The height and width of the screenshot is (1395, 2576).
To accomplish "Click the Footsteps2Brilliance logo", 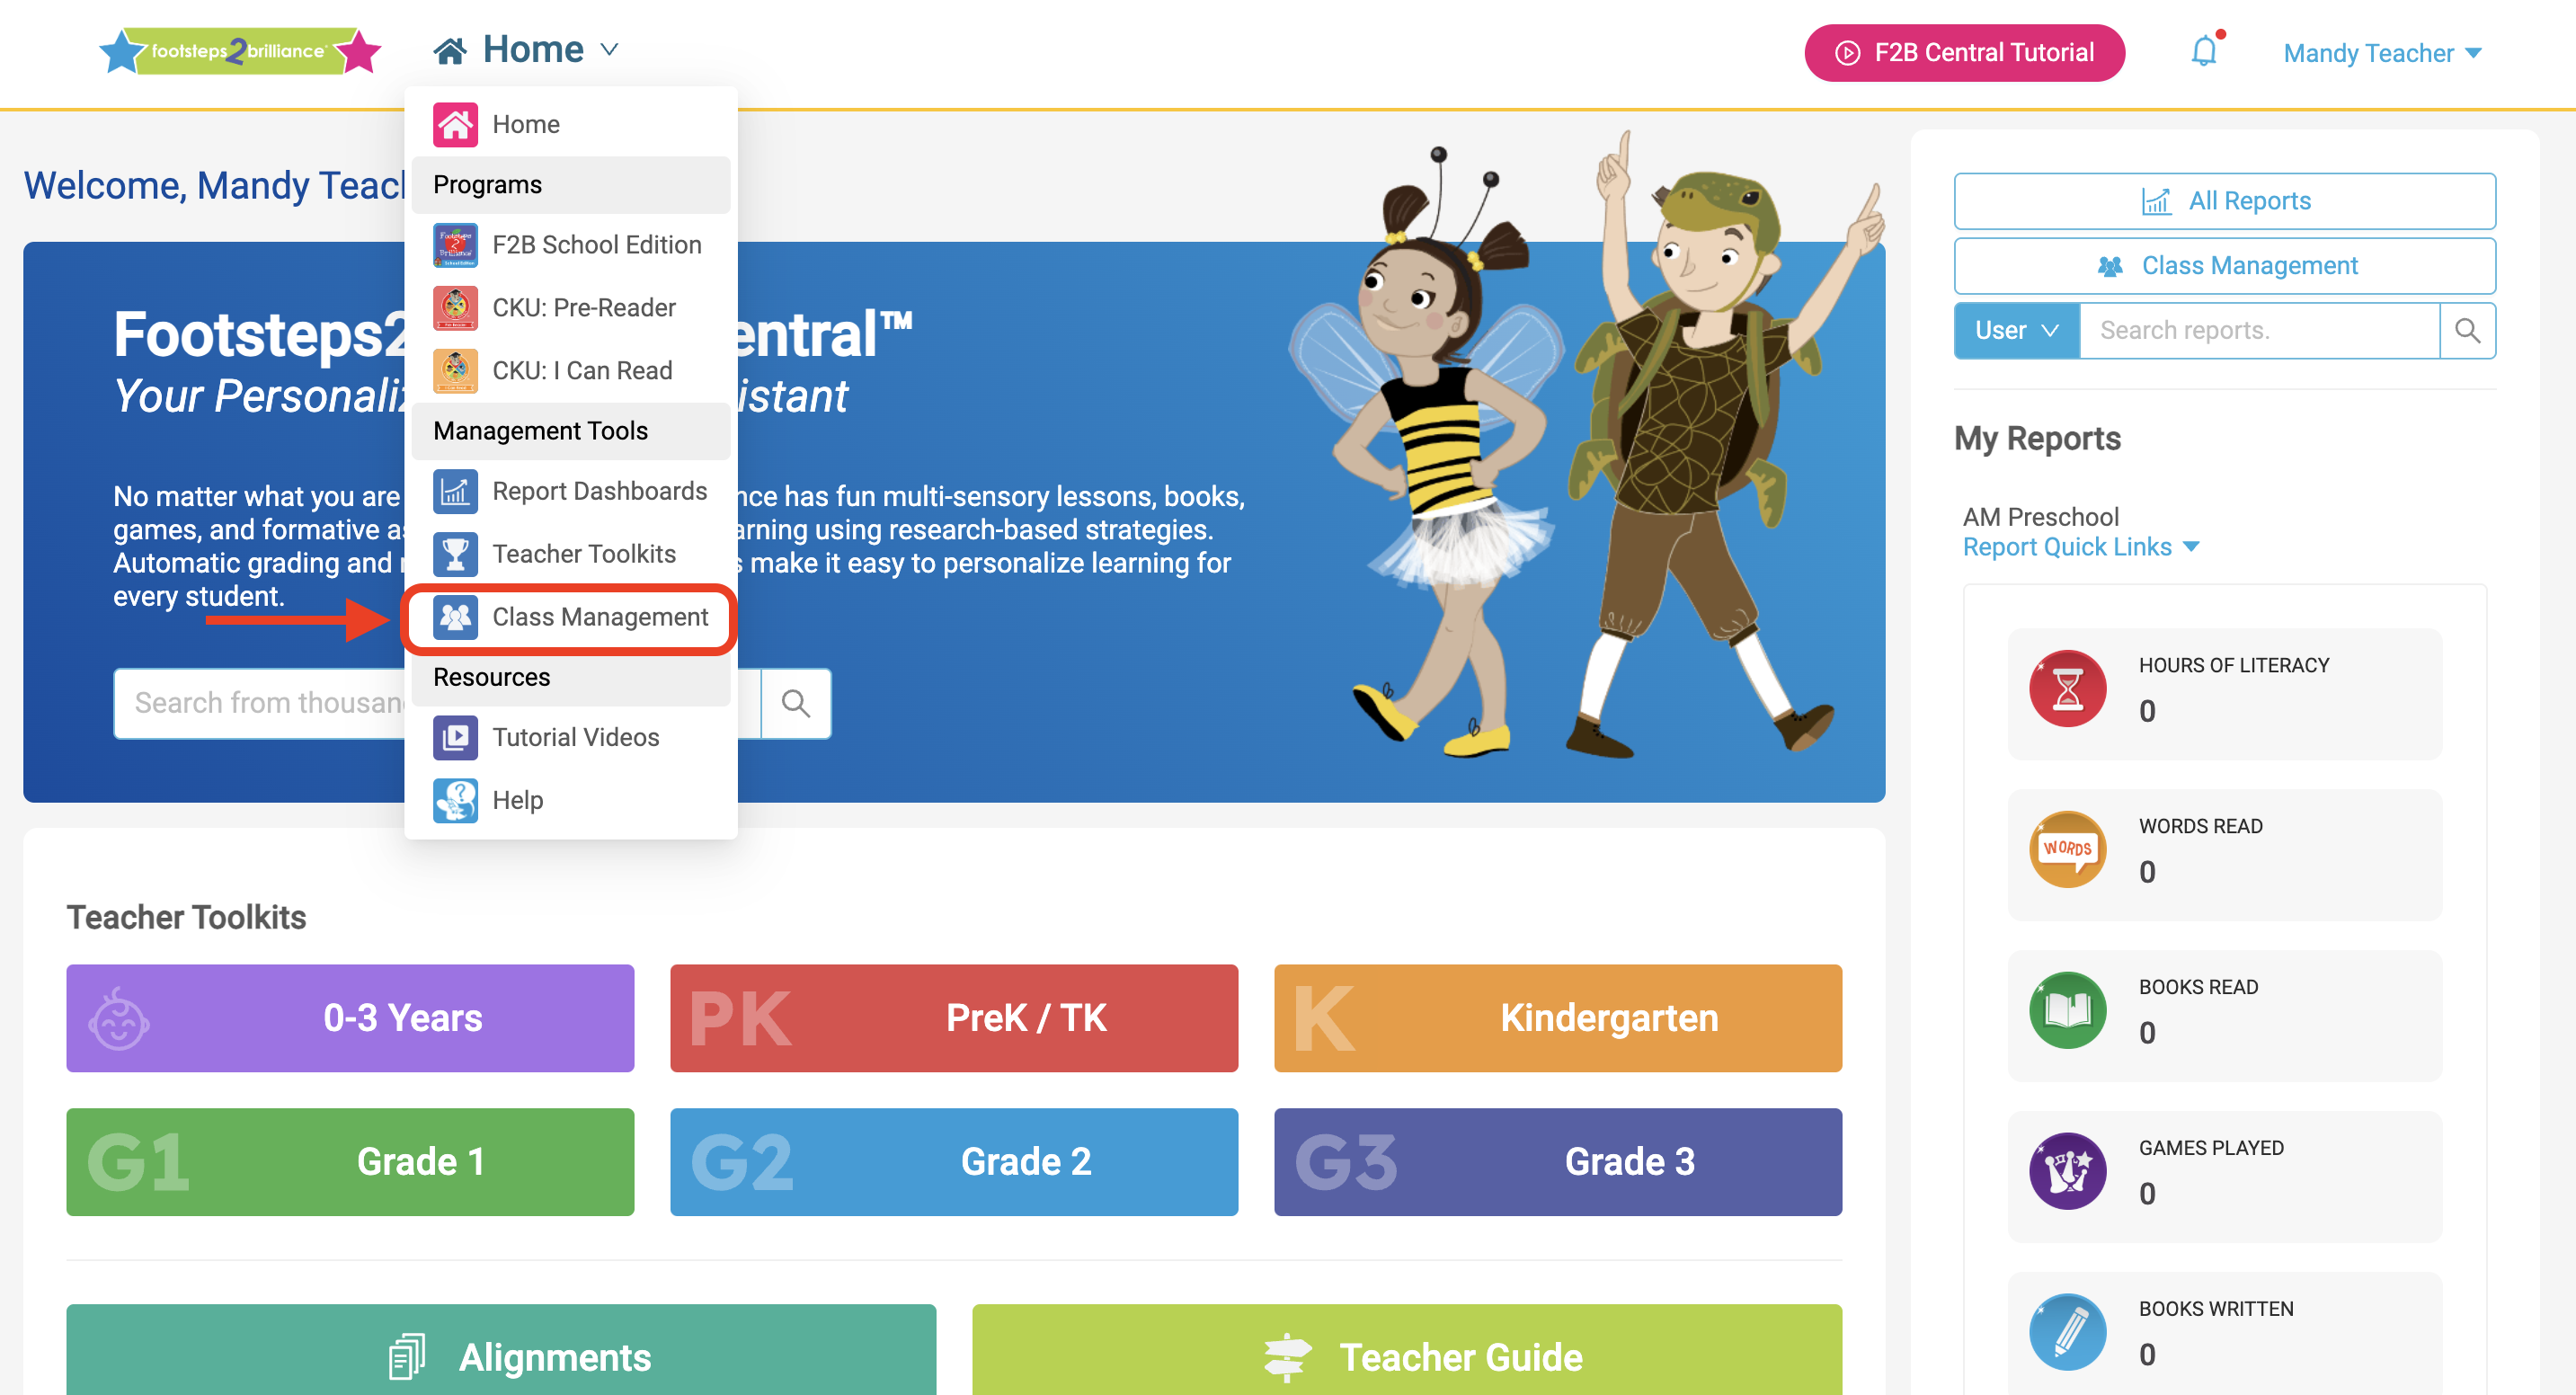I will (239, 50).
